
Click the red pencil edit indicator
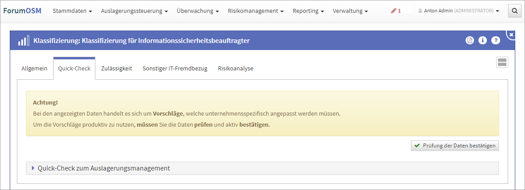[x=396, y=11]
